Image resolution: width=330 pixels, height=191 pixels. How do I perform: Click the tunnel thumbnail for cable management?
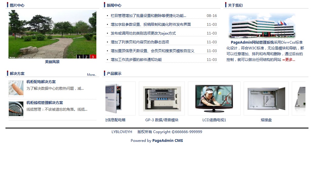16,109
